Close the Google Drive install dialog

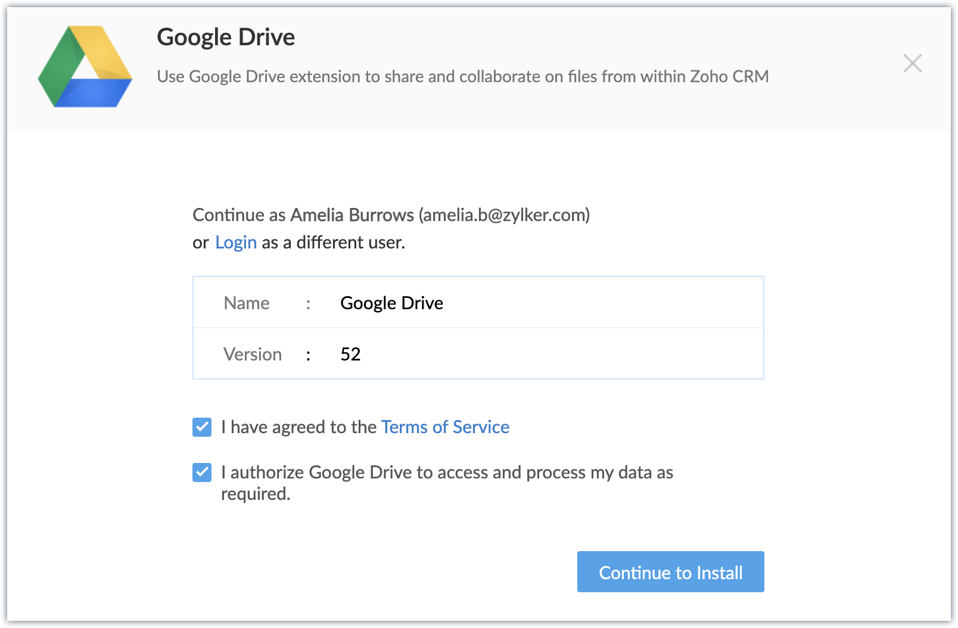[x=912, y=63]
